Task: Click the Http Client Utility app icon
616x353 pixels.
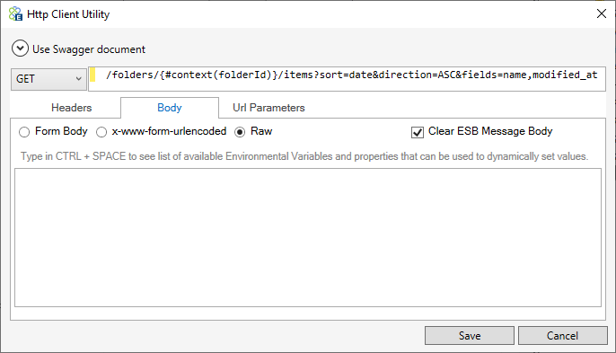Action: tap(16, 14)
